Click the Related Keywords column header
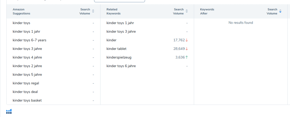Image resolution: width=290 pixels, height=117 pixels. tap(113, 12)
